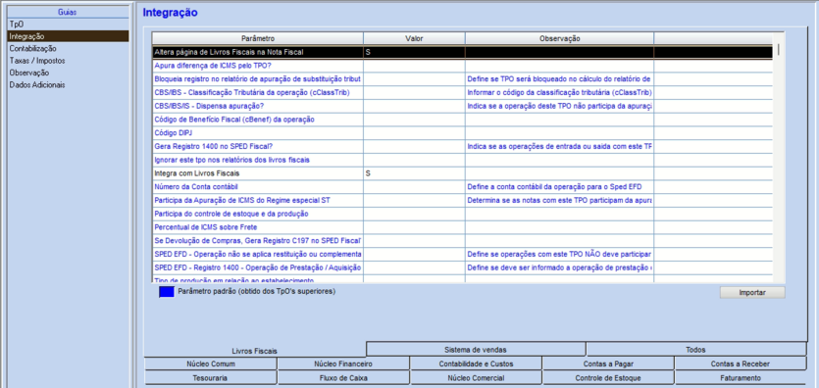Switch to the Todos tab

click(x=696, y=350)
